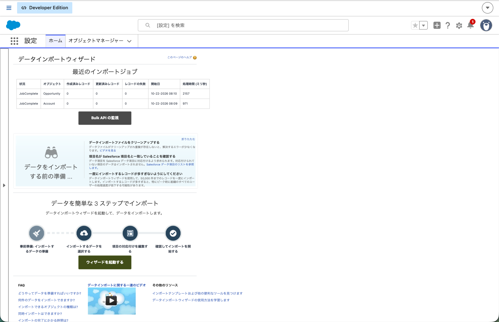Click the Account cell in jobs table

pyautogui.click(x=52, y=104)
